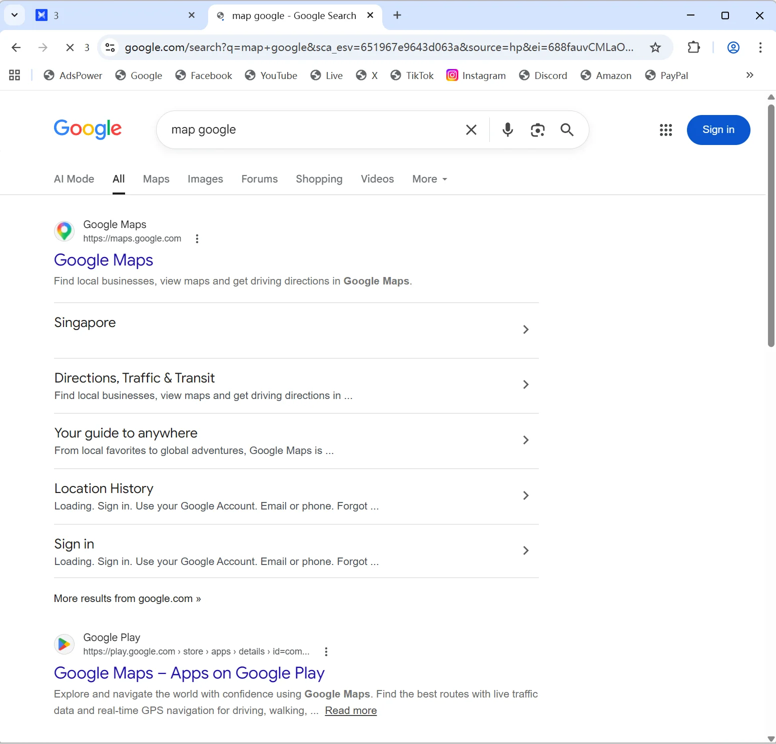Viewport: 776px width, 744px height.
Task: Clear the search box text
Action: pyautogui.click(x=471, y=130)
